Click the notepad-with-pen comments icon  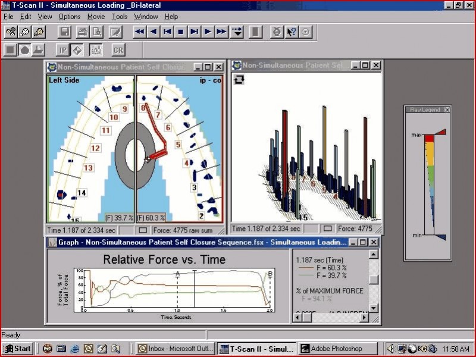(115, 32)
